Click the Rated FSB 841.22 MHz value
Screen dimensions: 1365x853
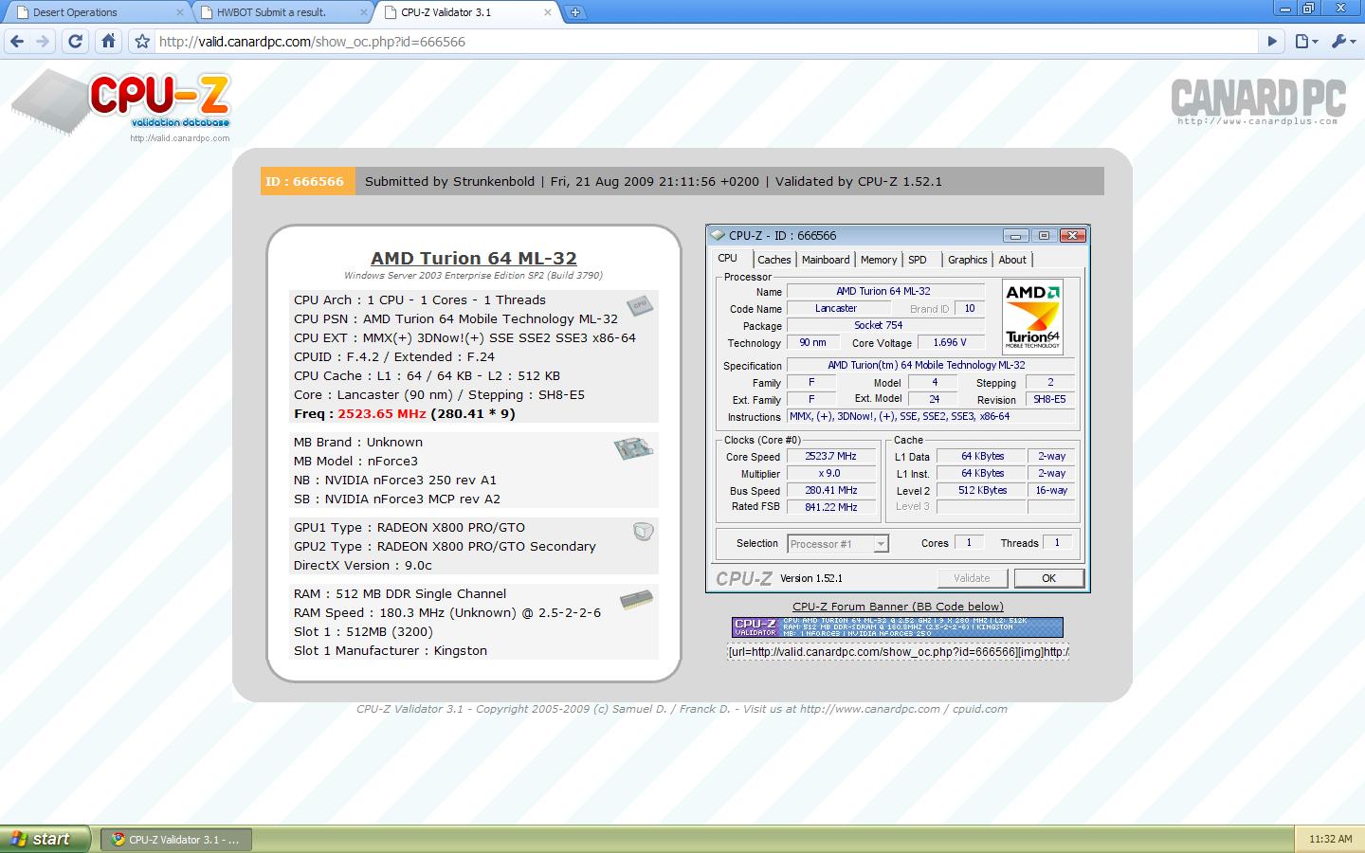click(x=830, y=507)
